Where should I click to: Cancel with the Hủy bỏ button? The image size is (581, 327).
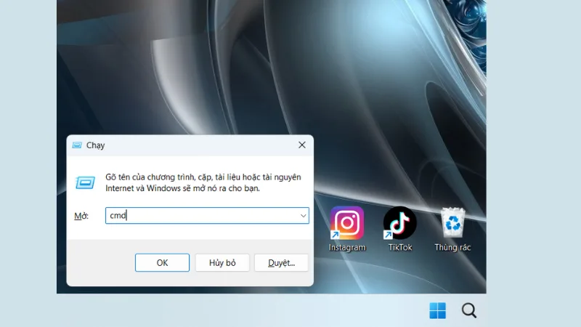pyautogui.click(x=222, y=263)
